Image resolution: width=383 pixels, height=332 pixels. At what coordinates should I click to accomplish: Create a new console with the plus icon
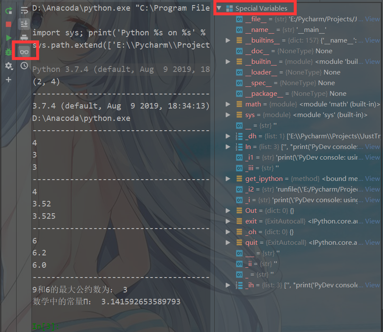coord(9,79)
